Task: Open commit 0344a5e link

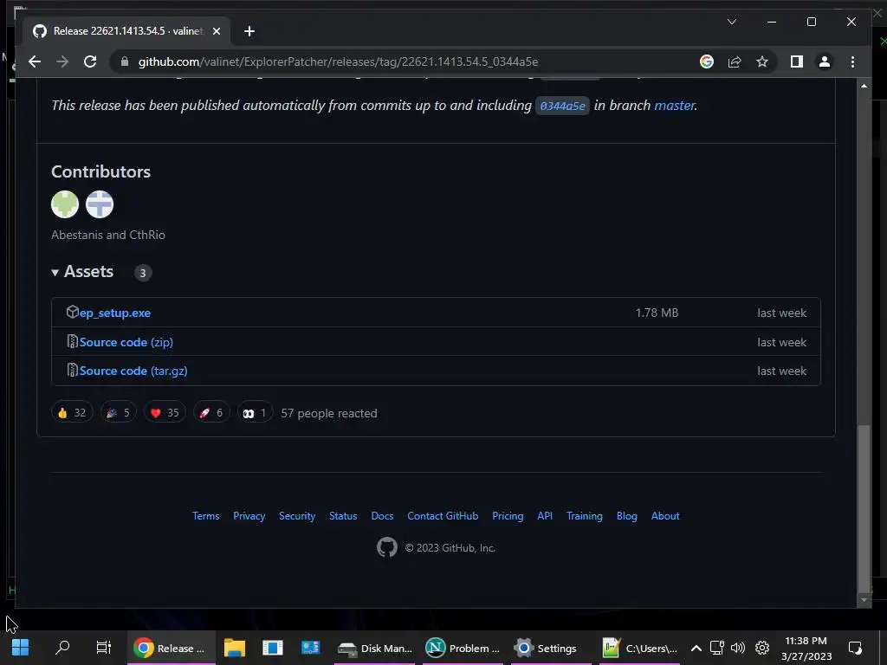Action: [562, 106]
